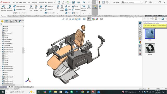Open the DimXpertManager tab
Screen dimensions: 167x94
coord(16,21)
